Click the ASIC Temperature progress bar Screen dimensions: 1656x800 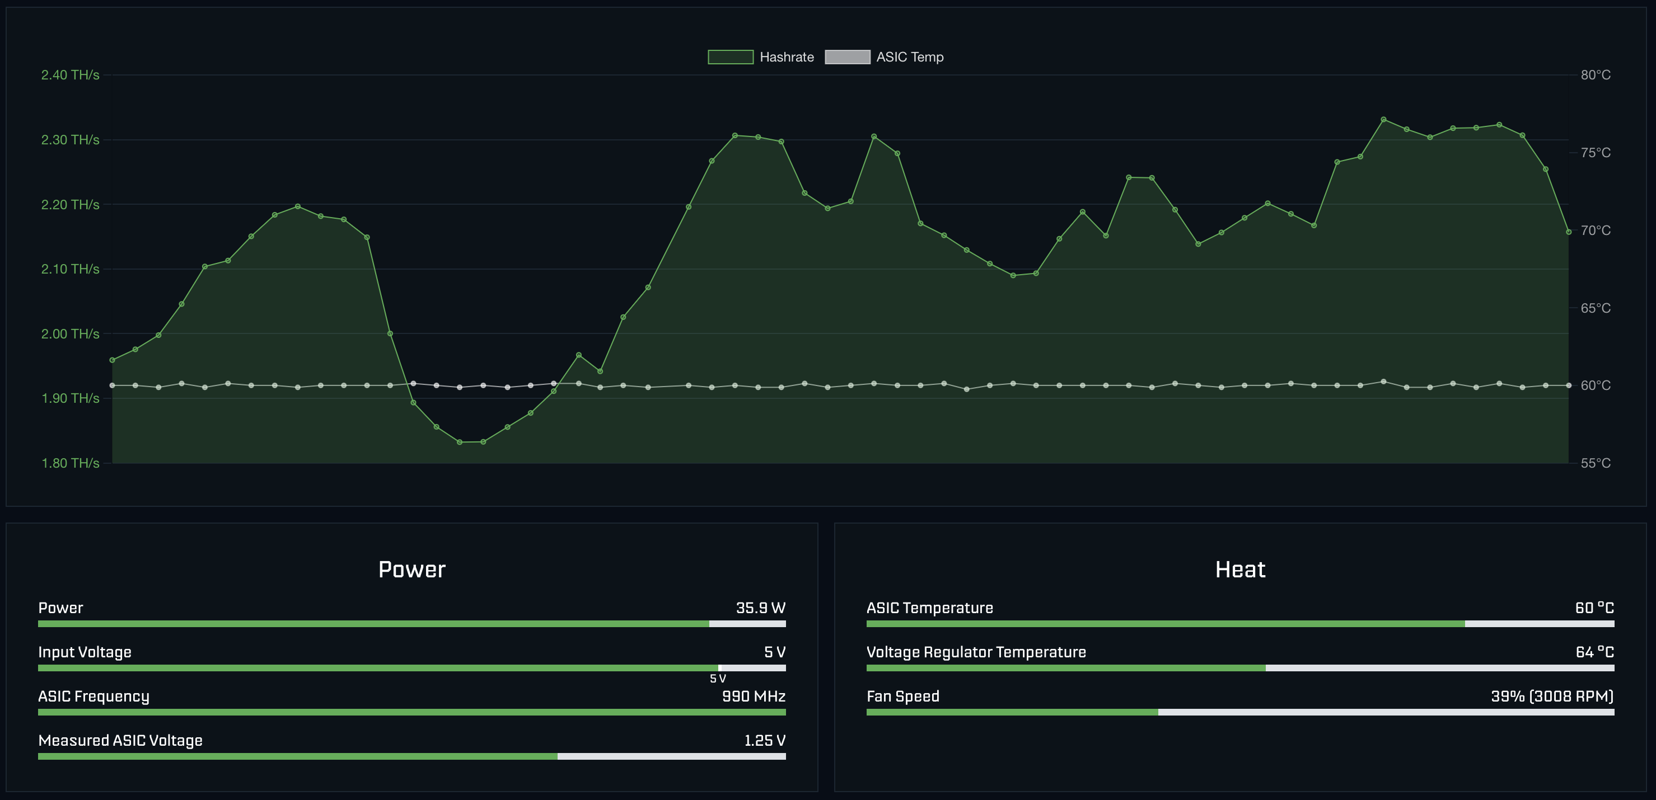[x=1239, y=624]
